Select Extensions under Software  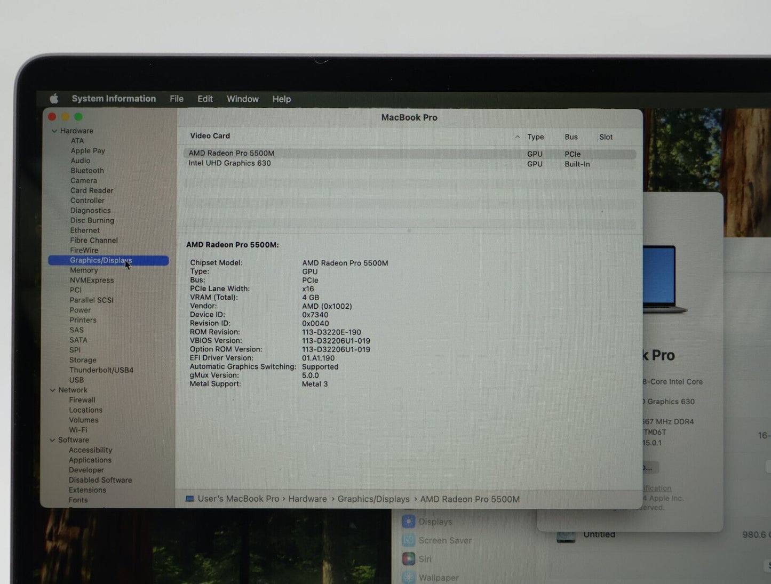[88, 490]
